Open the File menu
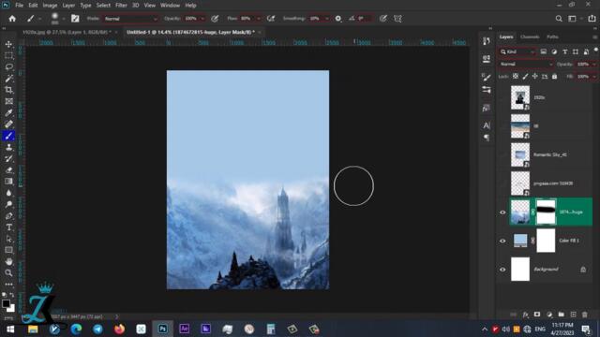 [x=19, y=6]
